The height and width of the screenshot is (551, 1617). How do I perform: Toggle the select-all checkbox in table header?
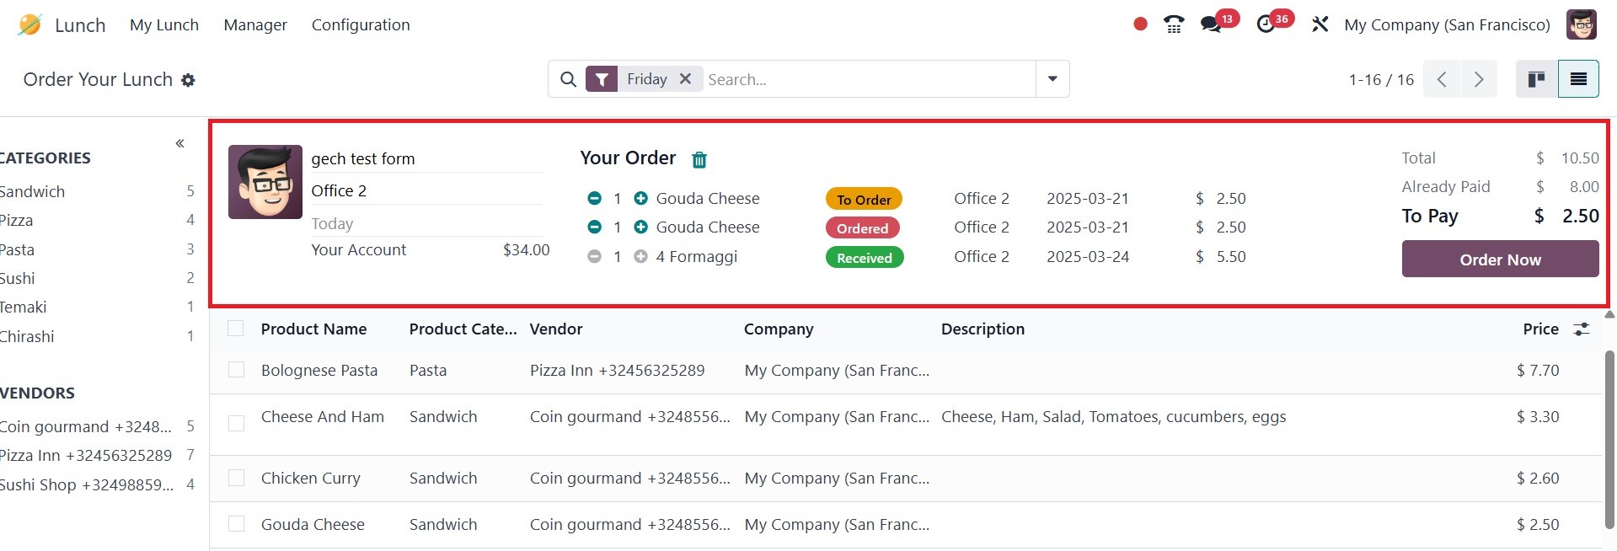point(236,329)
